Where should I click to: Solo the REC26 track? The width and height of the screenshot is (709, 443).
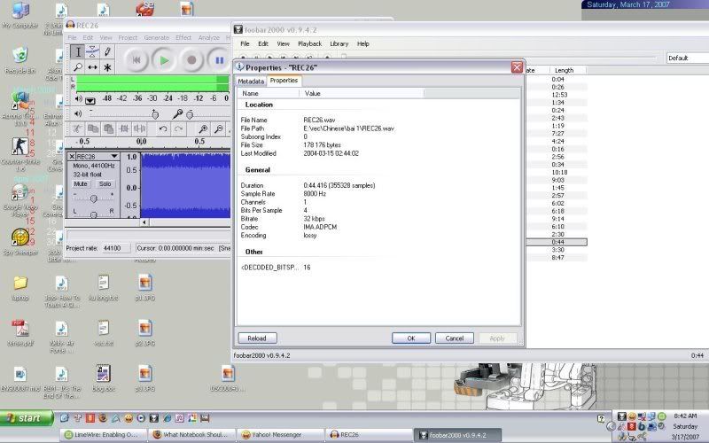pyautogui.click(x=105, y=184)
